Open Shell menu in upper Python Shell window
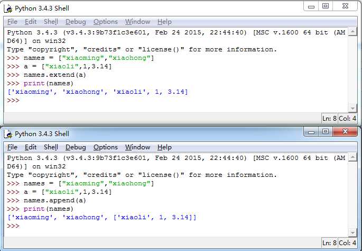 tap(51, 22)
